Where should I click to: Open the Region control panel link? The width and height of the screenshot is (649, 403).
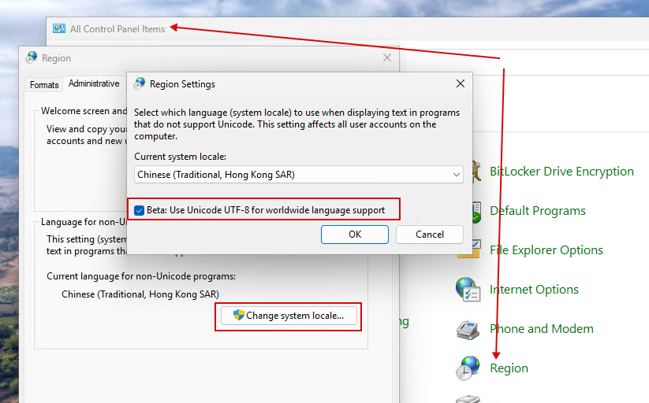(x=509, y=368)
